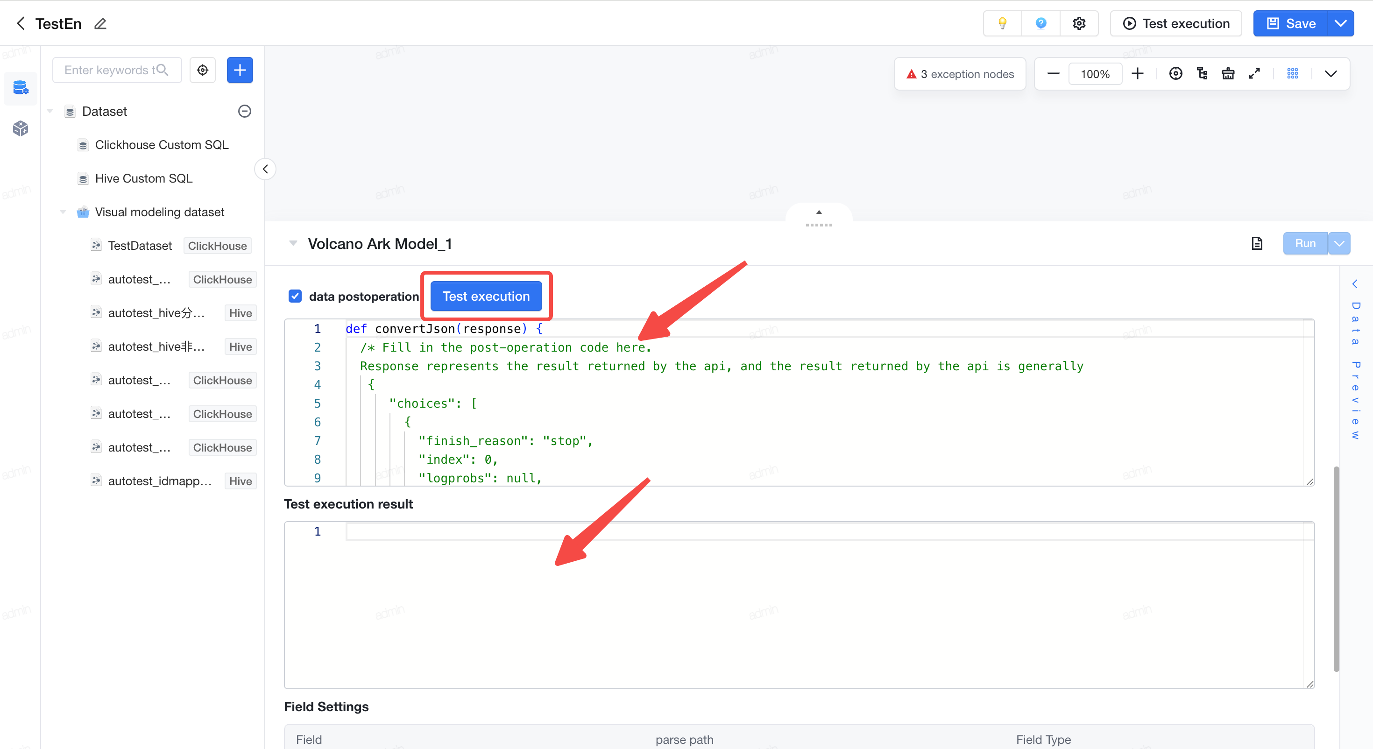The height and width of the screenshot is (749, 1373).
Task: Click the hierarchy layout icon in canvas toolbar
Action: [1202, 74]
